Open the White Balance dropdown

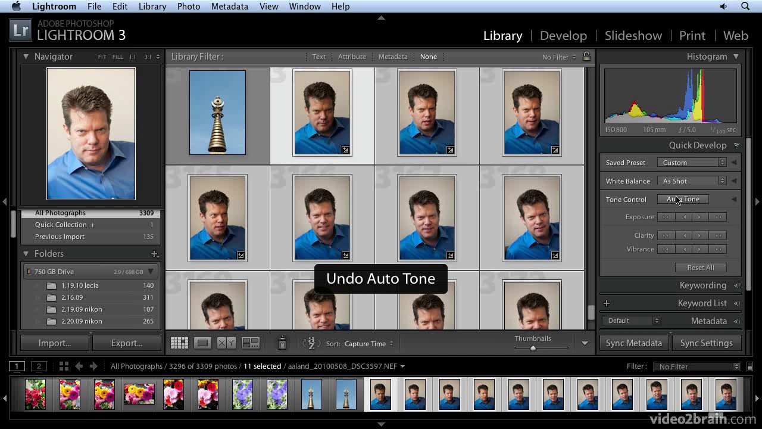[x=691, y=181]
